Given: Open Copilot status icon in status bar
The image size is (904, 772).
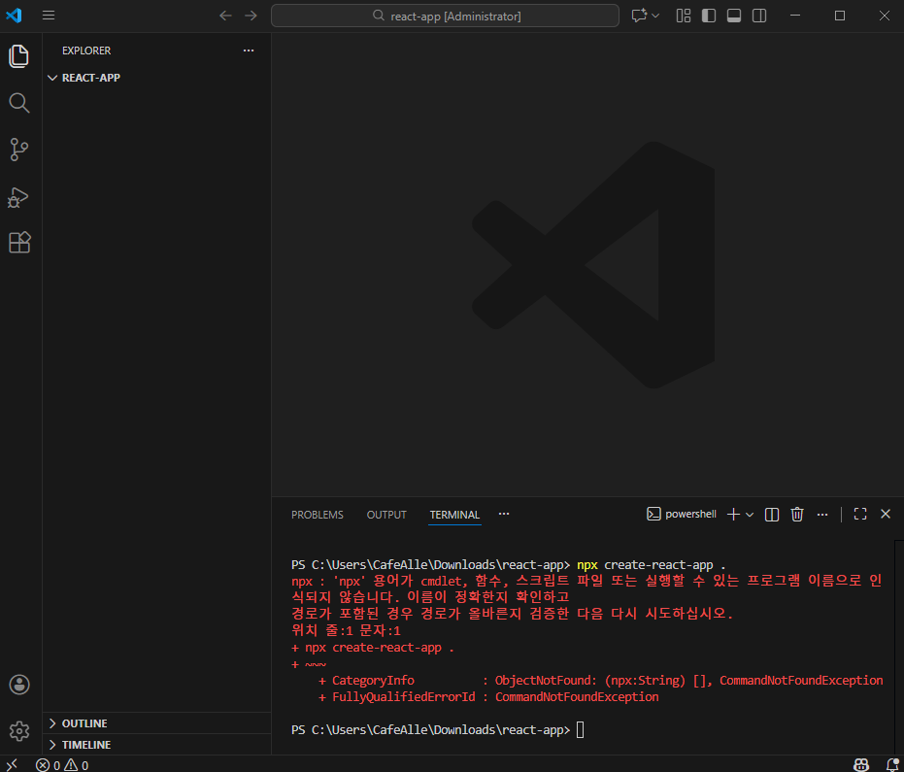Looking at the screenshot, I should (861, 765).
